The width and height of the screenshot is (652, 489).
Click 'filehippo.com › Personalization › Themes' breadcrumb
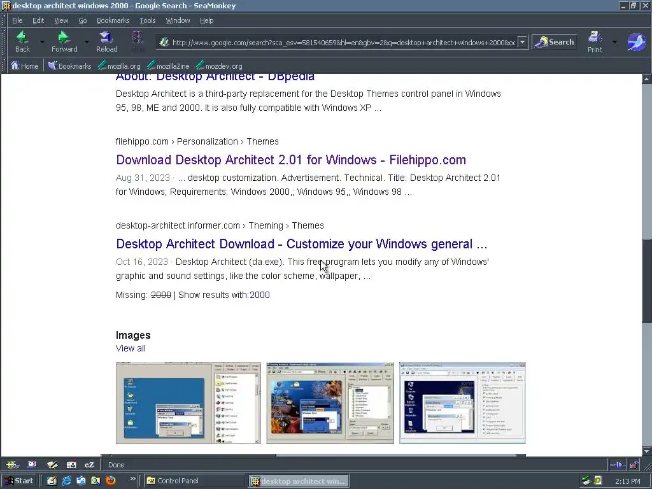(x=197, y=141)
